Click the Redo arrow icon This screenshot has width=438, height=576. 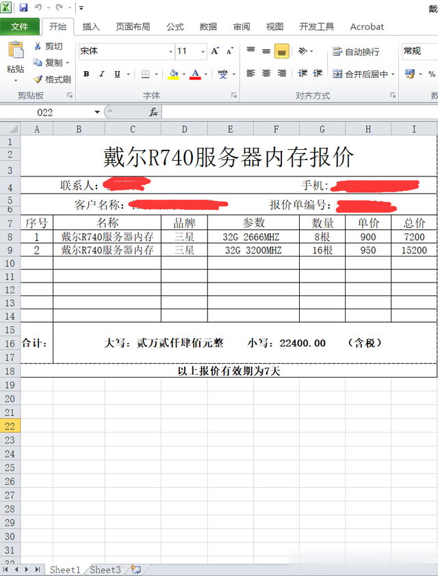59,8
